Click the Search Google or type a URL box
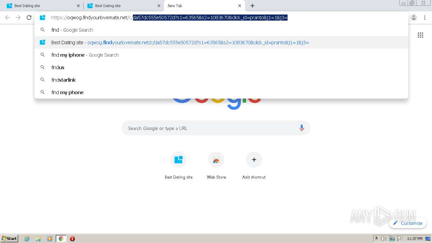 (216, 128)
